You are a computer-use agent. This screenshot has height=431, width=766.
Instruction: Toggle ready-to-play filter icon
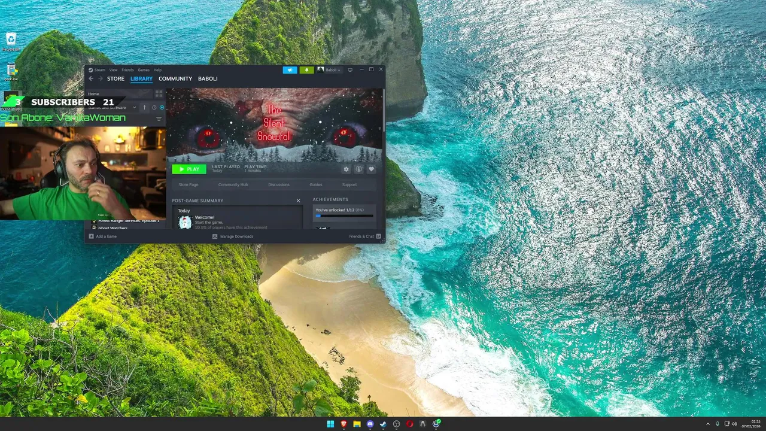[162, 108]
